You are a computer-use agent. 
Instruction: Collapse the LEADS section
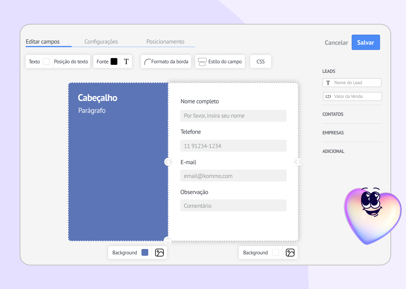pos(329,71)
